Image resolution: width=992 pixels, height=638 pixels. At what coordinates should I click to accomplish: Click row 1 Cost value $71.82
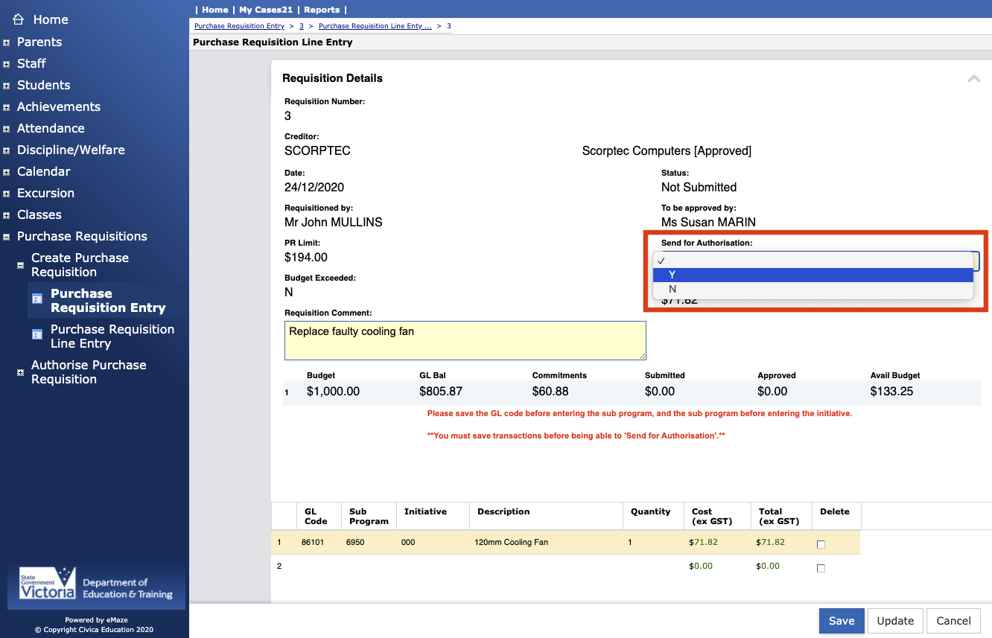pos(704,542)
